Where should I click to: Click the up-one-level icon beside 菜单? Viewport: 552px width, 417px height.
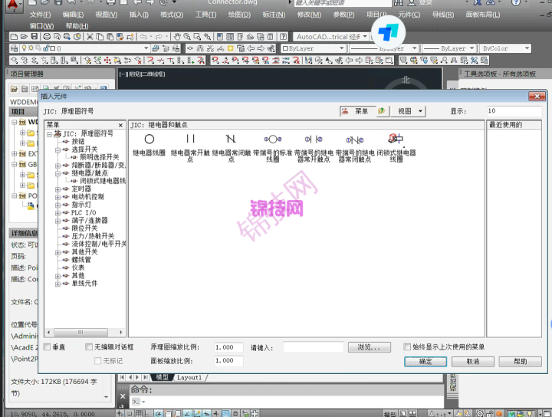pos(382,111)
